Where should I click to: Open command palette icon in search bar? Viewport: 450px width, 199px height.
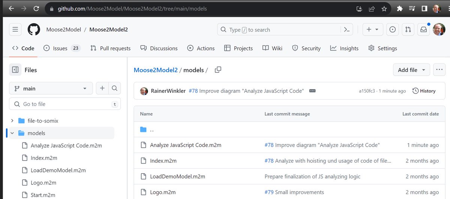(x=347, y=30)
